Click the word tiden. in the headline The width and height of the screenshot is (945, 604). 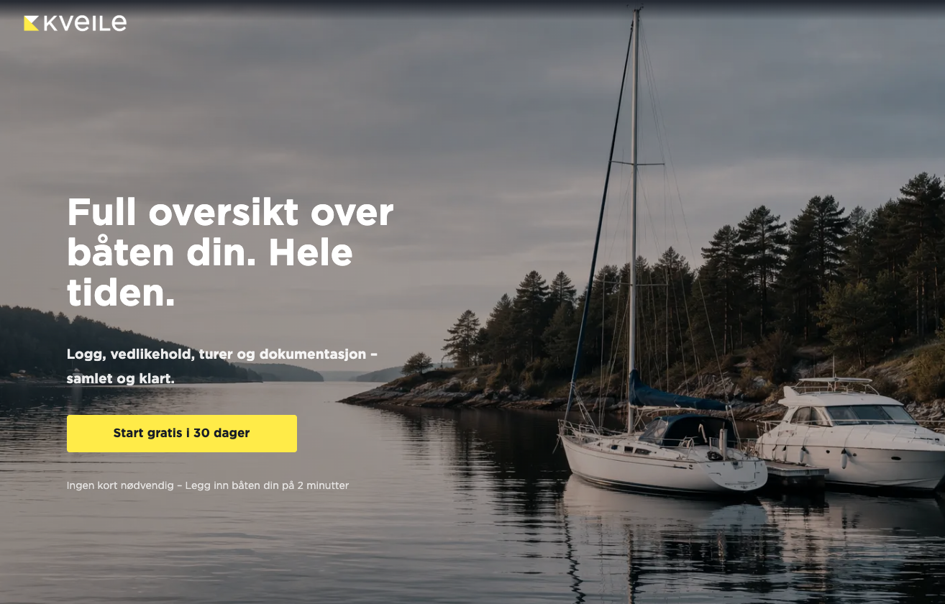pos(121,293)
